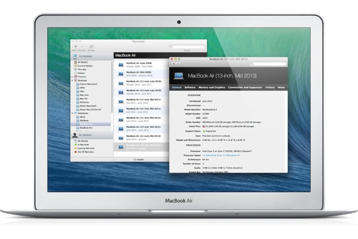This screenshot has height=239, width=358.
Task: Collapse the Desktops category triangle
Action: (72, 81)
